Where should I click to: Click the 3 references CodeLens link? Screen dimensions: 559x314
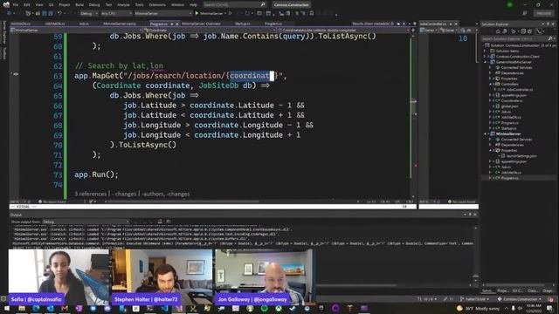coord(91,194)
